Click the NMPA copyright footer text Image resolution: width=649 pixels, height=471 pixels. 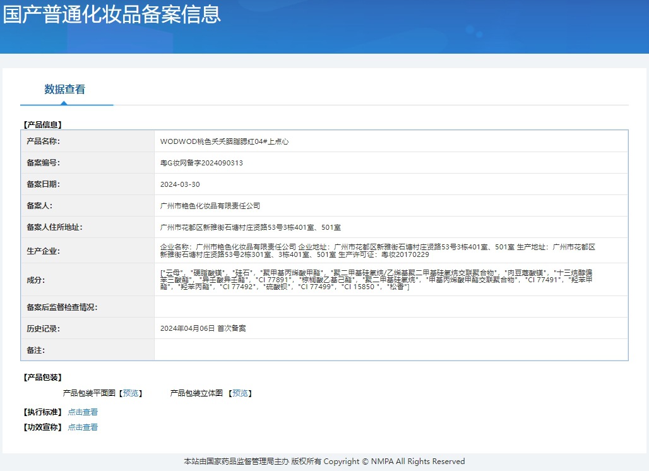[324, 461]
